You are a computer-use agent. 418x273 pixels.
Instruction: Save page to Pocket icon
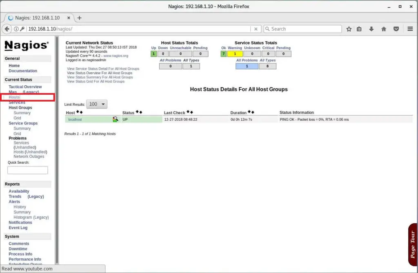(x=396, y=29)
